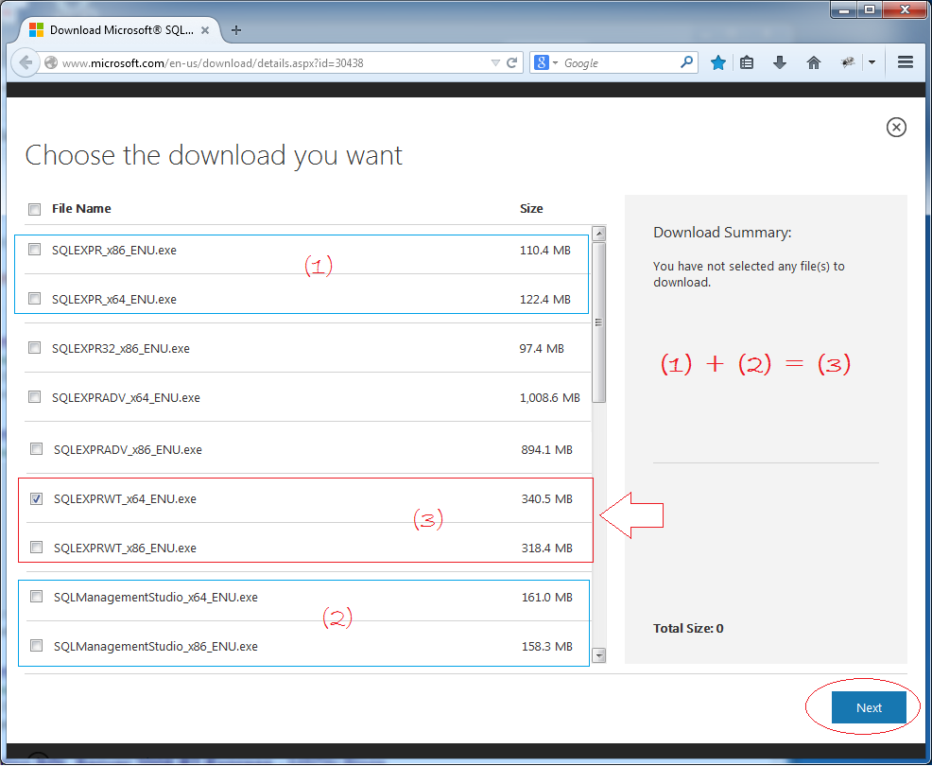This screenshot has height=766, width=932.
Task: Click the file list scrollbar up arrow
Action: tap(599, 234)
